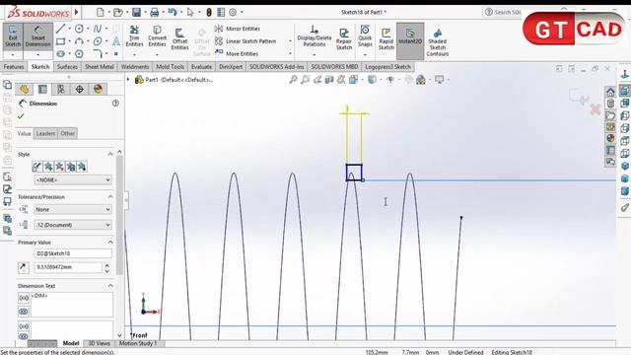This screenshot has height=355, width=631.
Task: Click Mirror Entities
Action: click(238, 29)
